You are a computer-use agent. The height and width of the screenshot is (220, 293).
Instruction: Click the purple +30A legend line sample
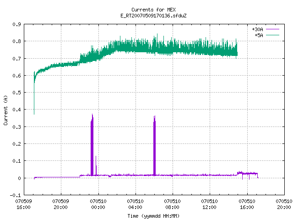[x=272, y=29]
